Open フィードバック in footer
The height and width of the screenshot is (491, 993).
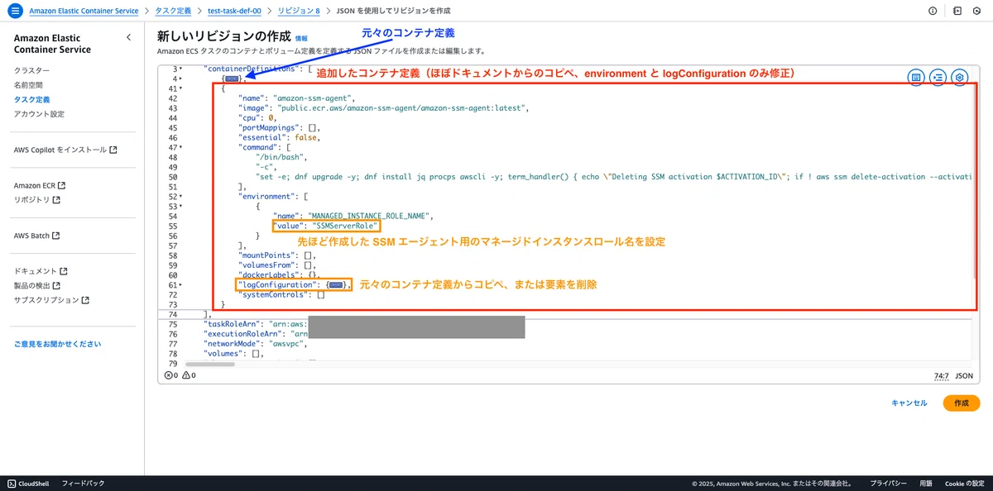84,483
